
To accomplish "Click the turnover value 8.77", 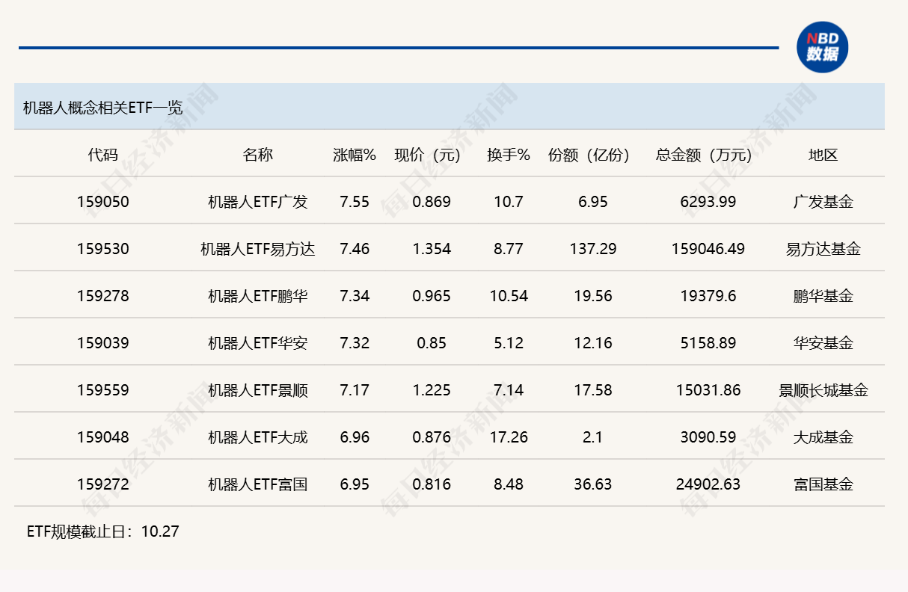I will (x=509, y=249).
